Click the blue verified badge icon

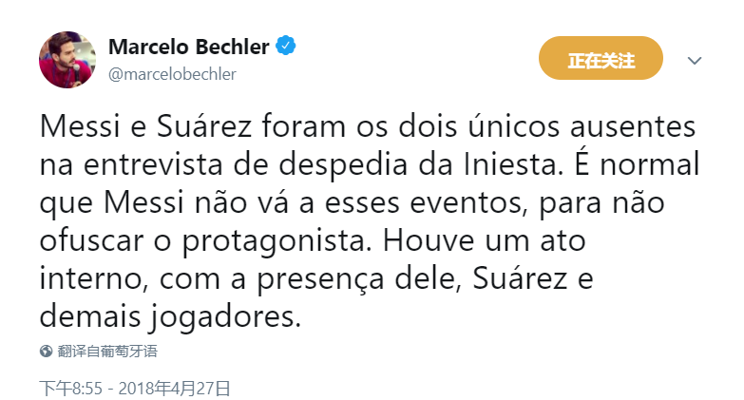coord(286,46)
